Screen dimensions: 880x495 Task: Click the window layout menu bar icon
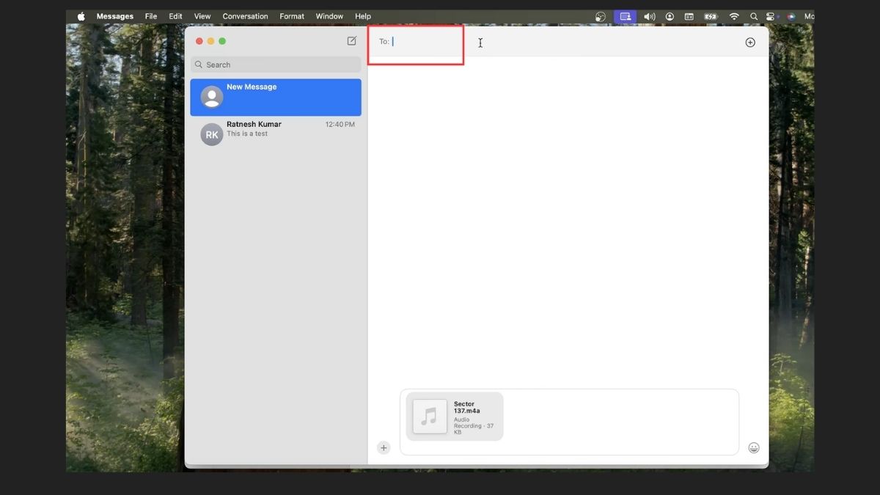689,16
